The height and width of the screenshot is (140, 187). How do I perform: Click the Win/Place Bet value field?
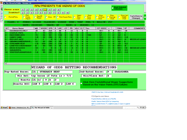pyautogui.click(x=109, y=76)
